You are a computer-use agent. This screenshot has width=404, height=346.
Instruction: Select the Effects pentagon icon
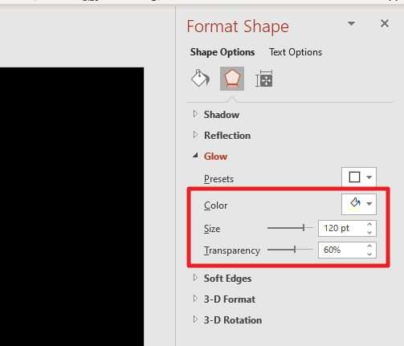pyautogui.click(x=232, y=79)
